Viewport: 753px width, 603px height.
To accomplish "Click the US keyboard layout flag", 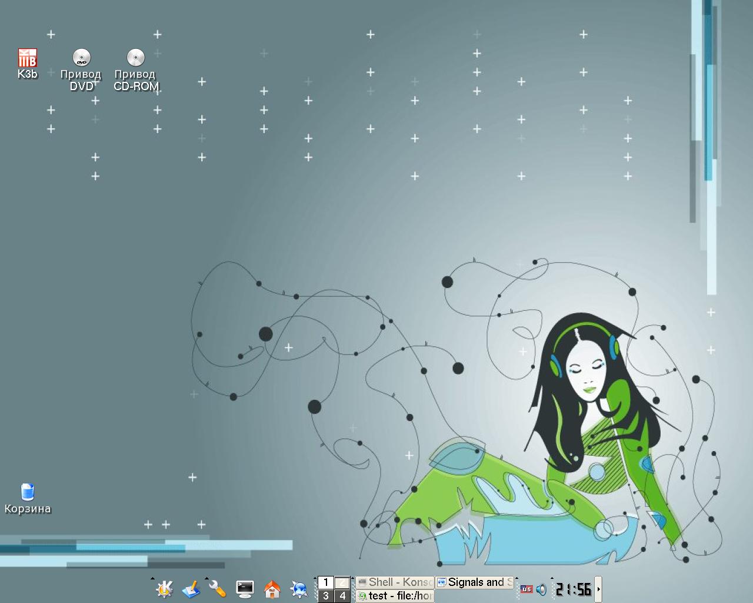I will (x=527, y=589).
